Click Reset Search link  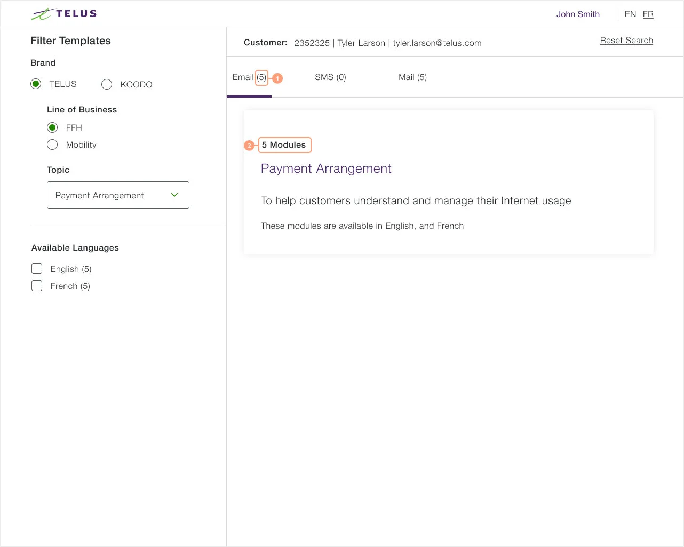click(x=626, y=41)
